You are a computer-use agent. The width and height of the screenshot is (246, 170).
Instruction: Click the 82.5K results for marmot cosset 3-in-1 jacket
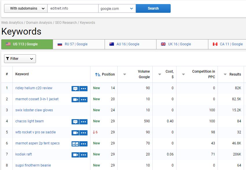[x=237, y=99]
